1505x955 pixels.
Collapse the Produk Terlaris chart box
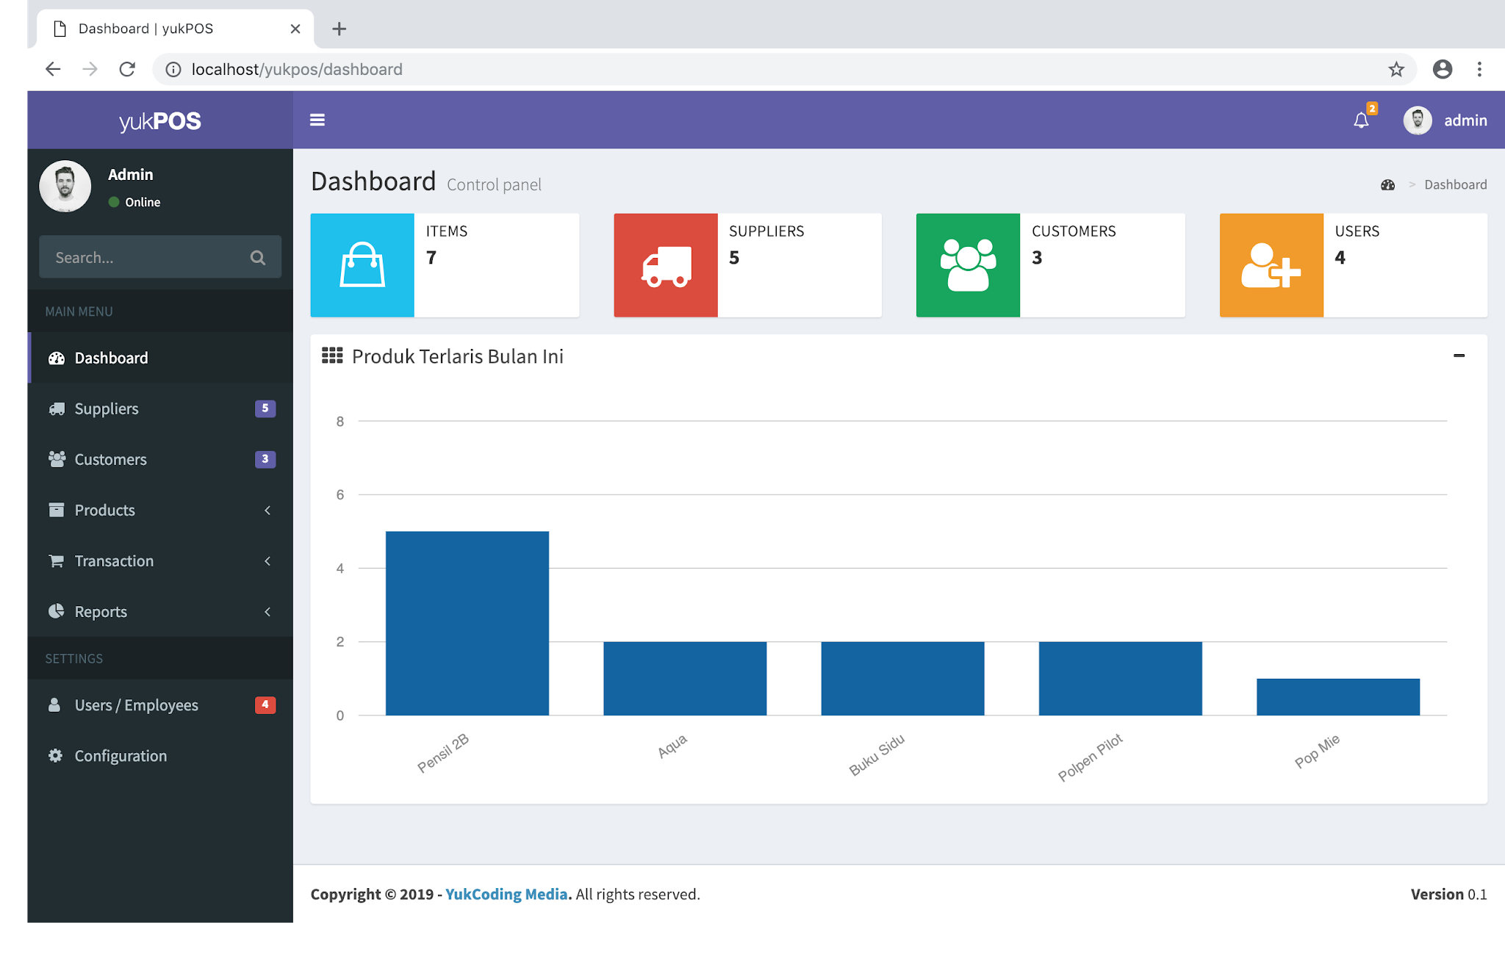(x=1459, y=356)
